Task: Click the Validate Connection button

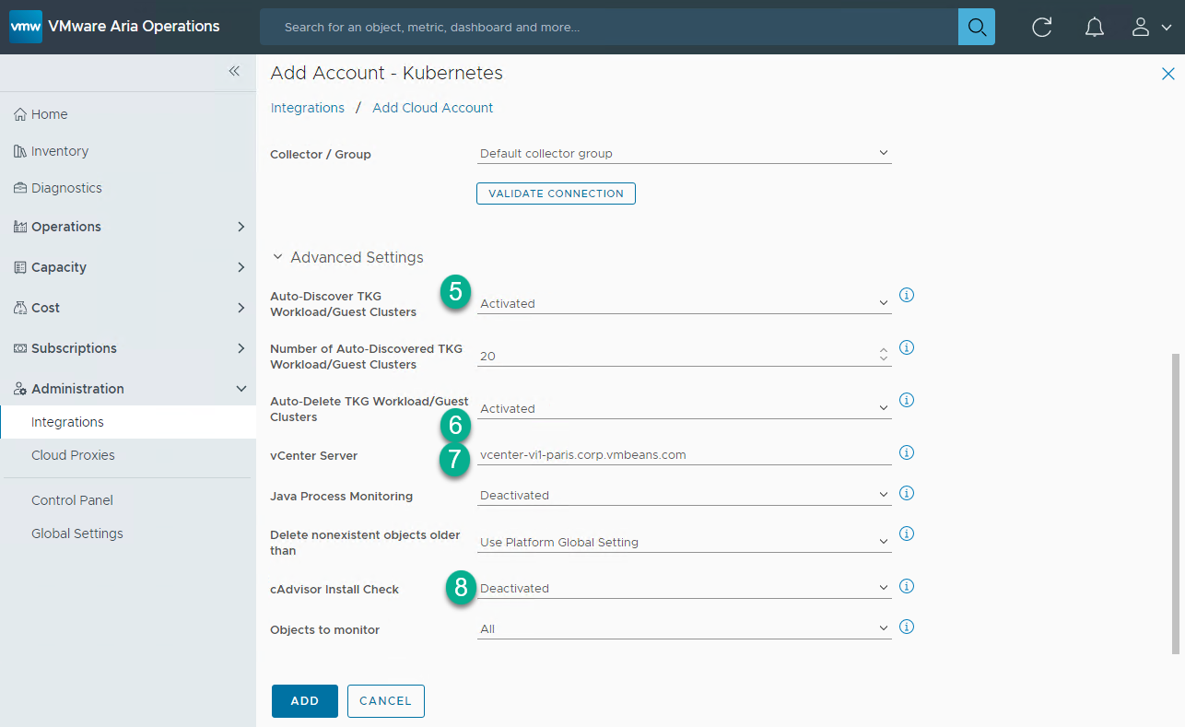Action: coord(556,193)
